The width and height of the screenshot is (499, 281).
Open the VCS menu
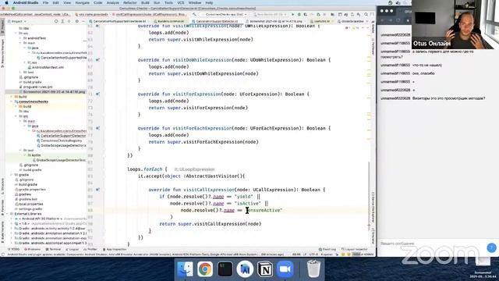(x=180, y=2)
